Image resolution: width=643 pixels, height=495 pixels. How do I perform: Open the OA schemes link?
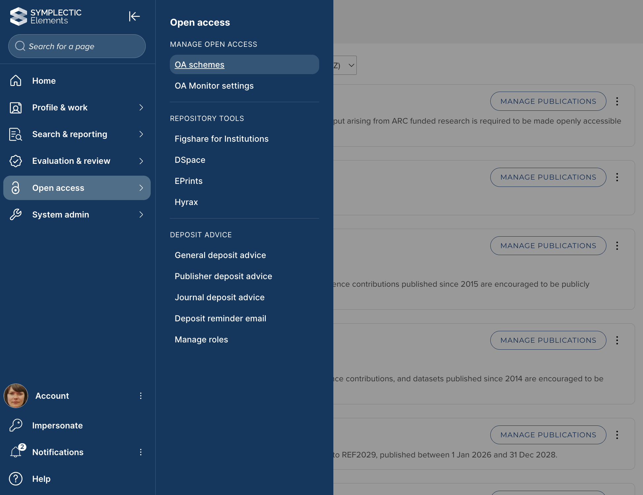[199, 65]
